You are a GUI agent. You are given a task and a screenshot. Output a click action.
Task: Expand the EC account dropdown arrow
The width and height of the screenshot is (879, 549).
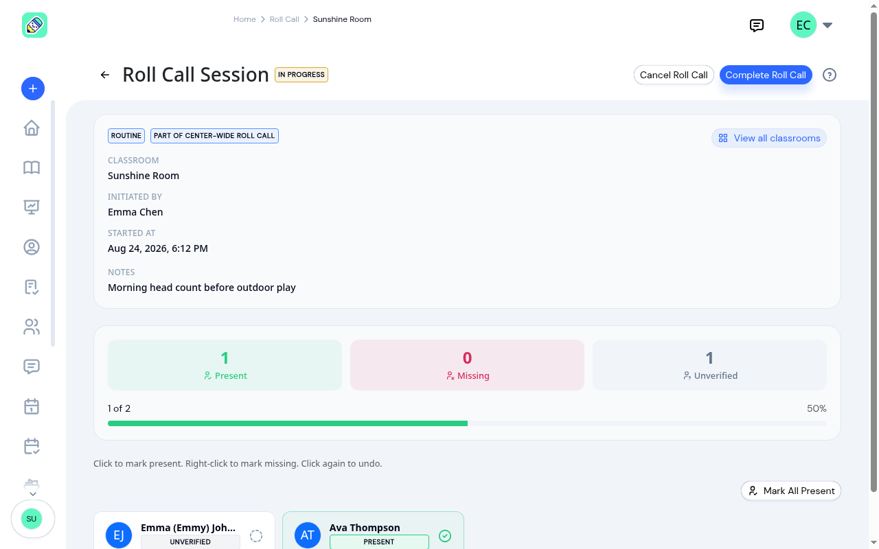coord(827,25)
